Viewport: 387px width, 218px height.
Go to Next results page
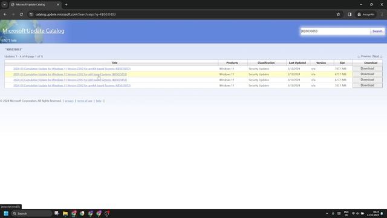376,56
